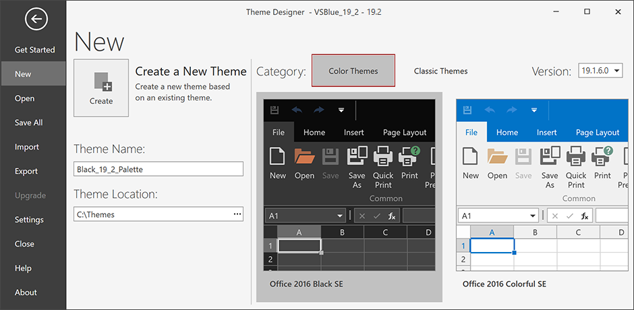Image resolution: width=634 pixels, height=310 pixels.
Task: Click the Theme Name input field
Action: pyautogui.click(x=158, y=169)
